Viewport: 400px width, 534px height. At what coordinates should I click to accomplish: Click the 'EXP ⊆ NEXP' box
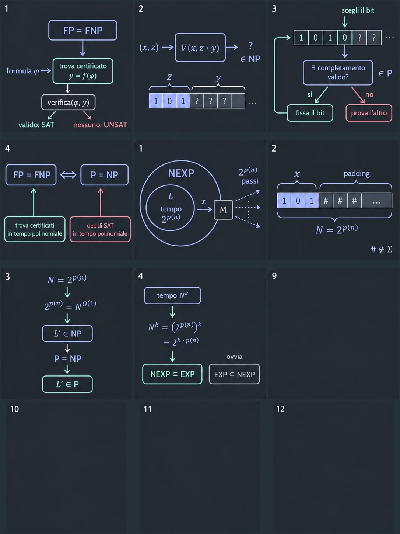(x=234, y=374)
